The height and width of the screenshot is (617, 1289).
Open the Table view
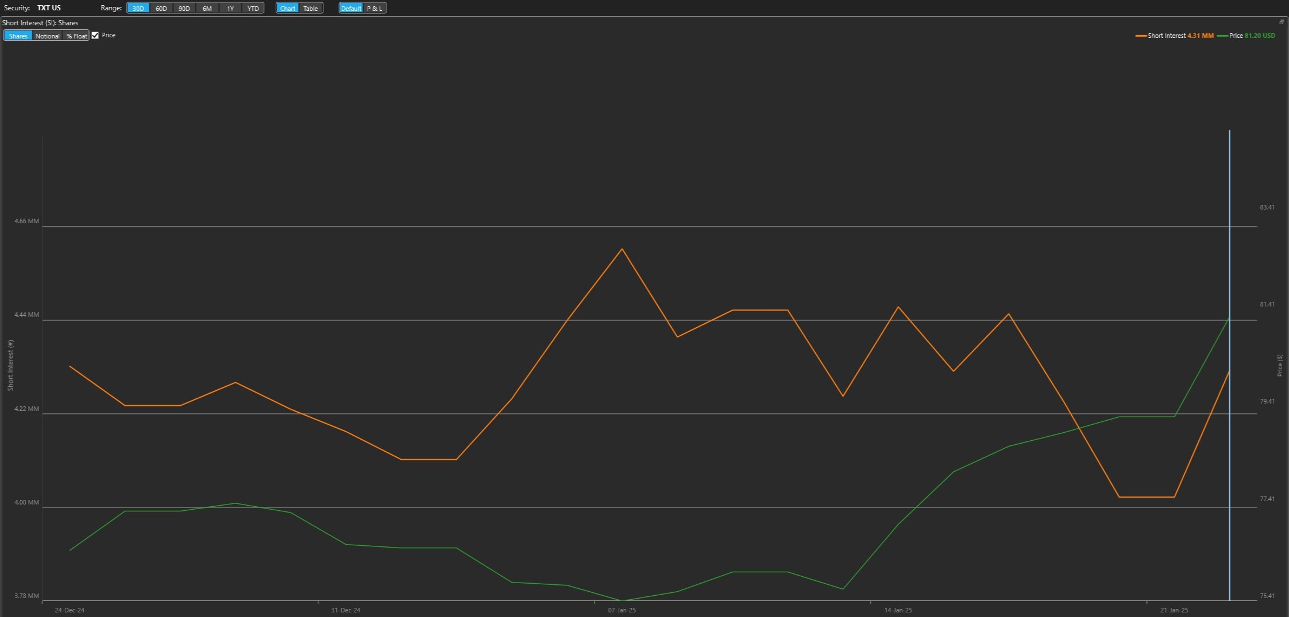pos(311,8)
